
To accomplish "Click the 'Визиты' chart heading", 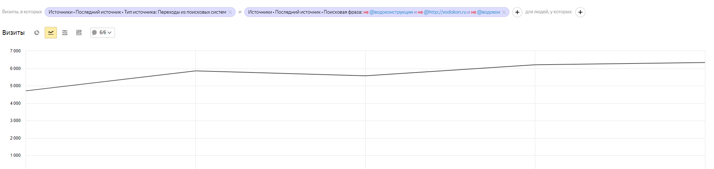I will tap(13, 33).
